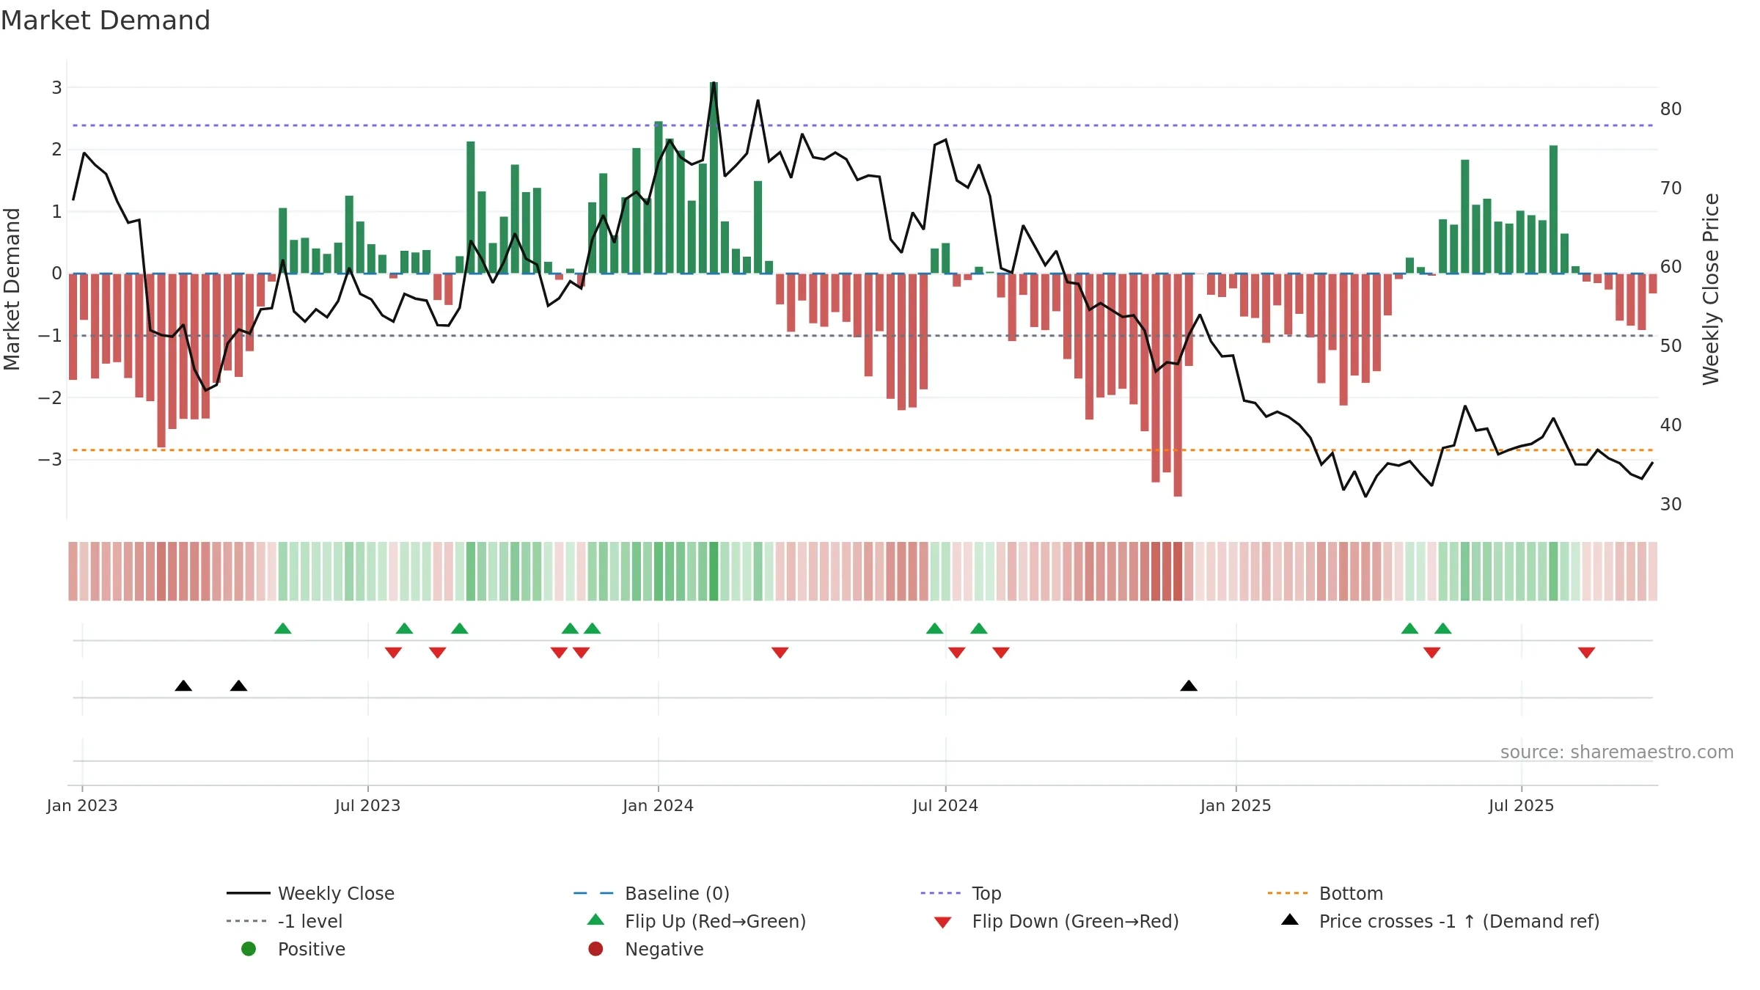Click the source: sharemaestro.com text

click(x=1617, y=752)
